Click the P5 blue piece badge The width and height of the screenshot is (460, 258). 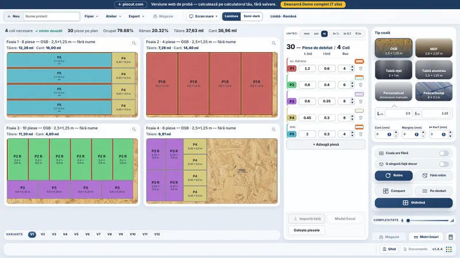pos(292,134)
